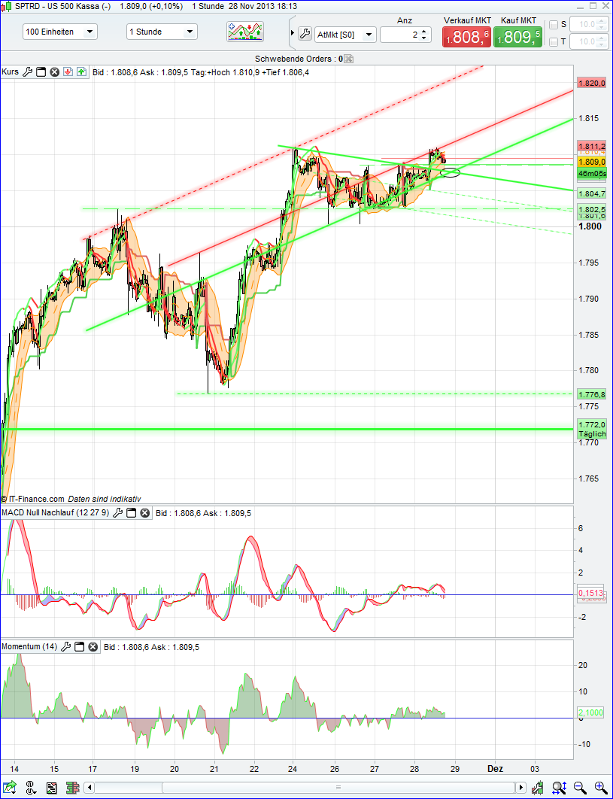The width and height of the screenshot is (613, 799).
Task: Increase the Anz quantity with the up stepper
Action: (424, 31)
